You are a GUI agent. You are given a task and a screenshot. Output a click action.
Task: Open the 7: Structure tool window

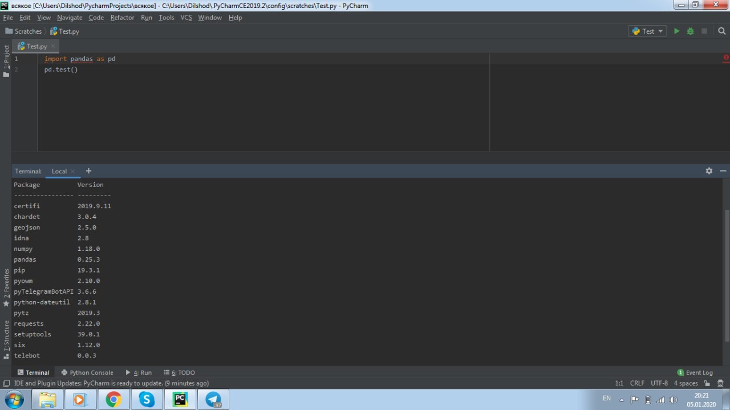[x=6, y=339]
